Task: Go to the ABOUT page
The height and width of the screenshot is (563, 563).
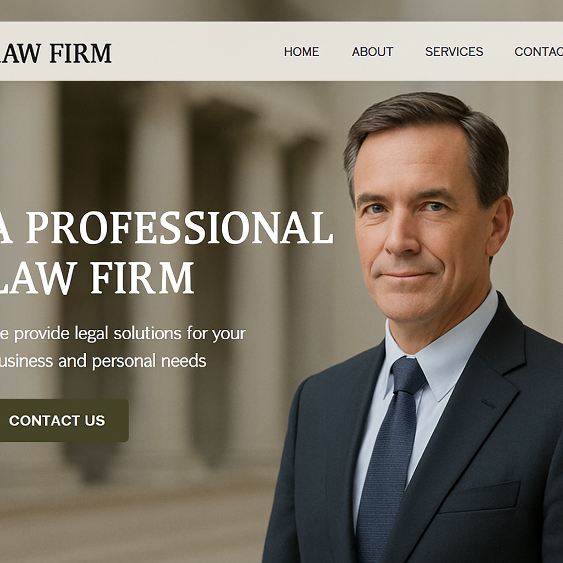Action: click(x=372, y=52)
